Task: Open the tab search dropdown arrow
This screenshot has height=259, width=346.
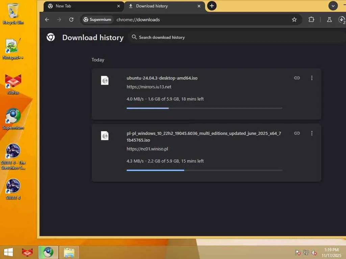Action: click(333, 6)
